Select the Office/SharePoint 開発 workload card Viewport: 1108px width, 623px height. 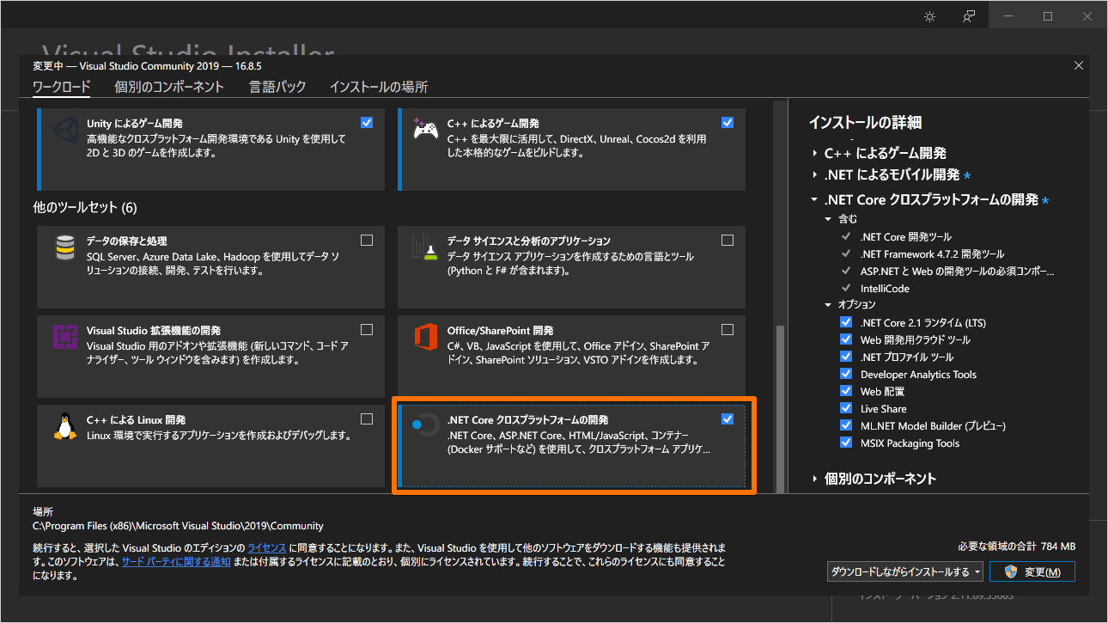point(571,356)
